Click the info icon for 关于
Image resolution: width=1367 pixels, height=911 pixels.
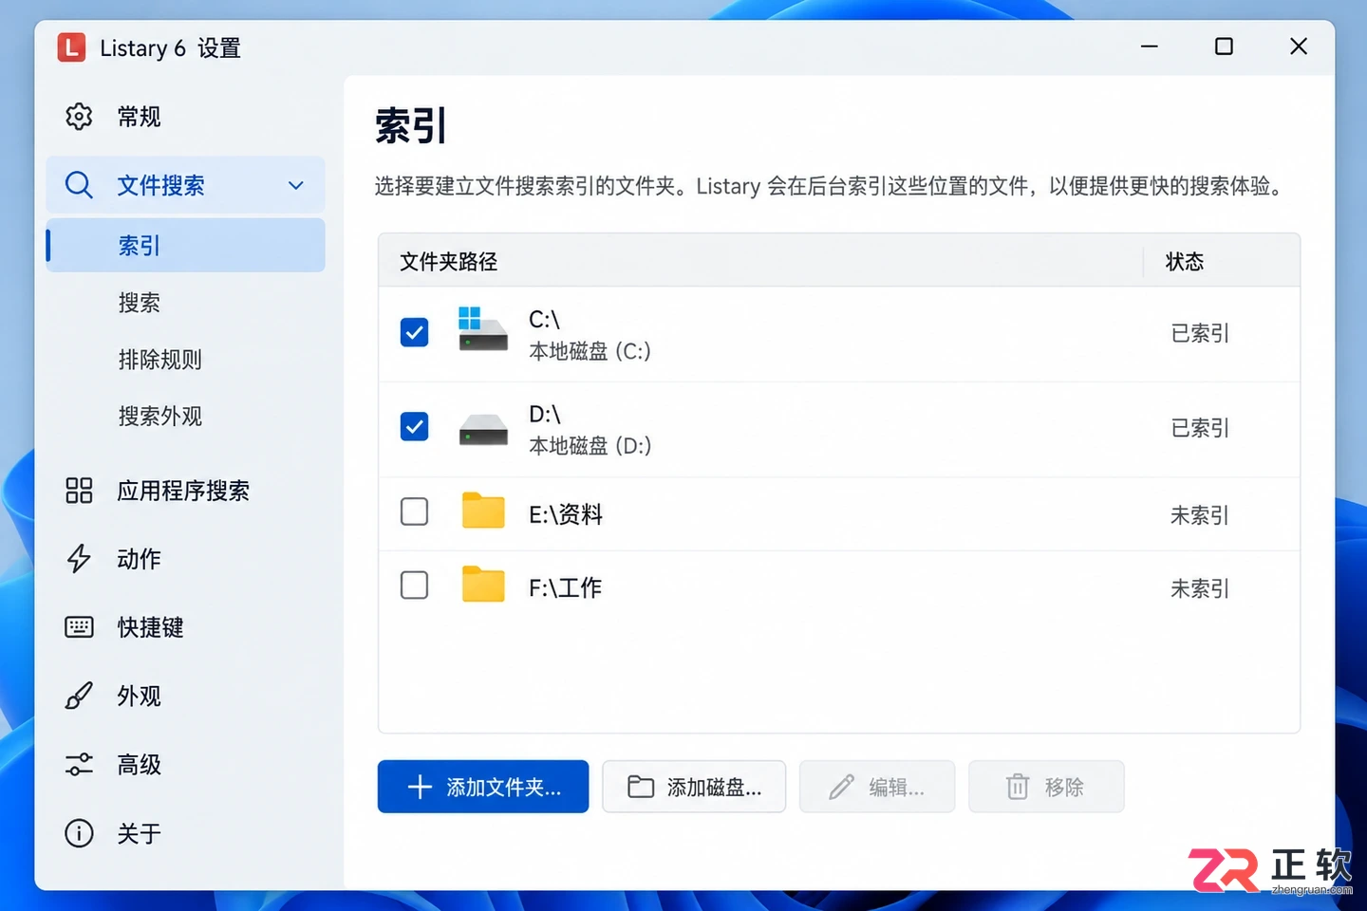(79, 833)
